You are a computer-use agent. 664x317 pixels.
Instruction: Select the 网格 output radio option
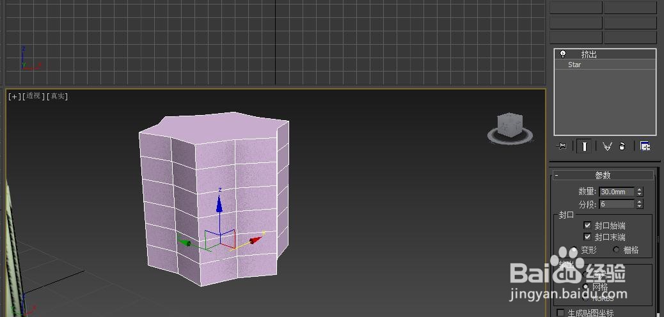point(586,287)
